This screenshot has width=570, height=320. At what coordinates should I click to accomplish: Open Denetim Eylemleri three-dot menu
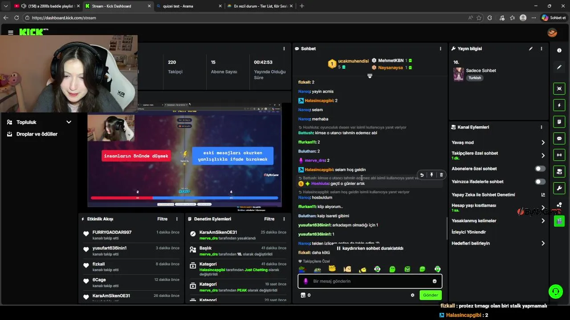click(x=284, y=219)
